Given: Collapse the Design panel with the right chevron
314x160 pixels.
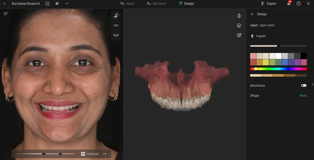Looking at the screenshot, I should (x=312, y=84).
